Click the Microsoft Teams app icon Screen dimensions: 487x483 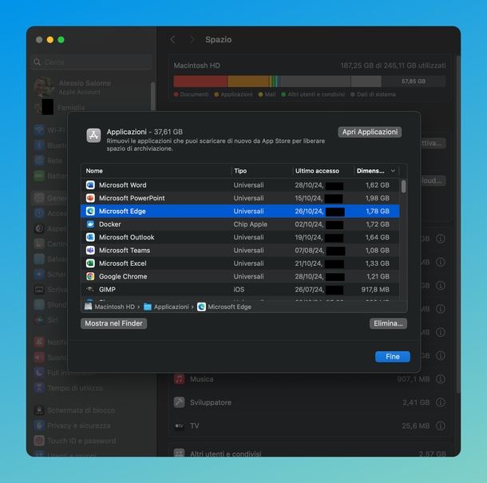(90, 251)
